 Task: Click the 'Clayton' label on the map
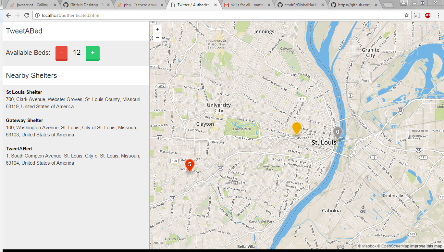[205, 124]
